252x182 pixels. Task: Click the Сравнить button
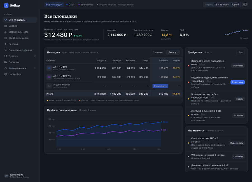pos(158,52)
